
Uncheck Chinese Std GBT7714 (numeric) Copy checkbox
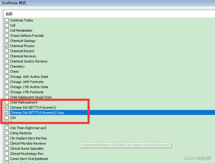7,113
